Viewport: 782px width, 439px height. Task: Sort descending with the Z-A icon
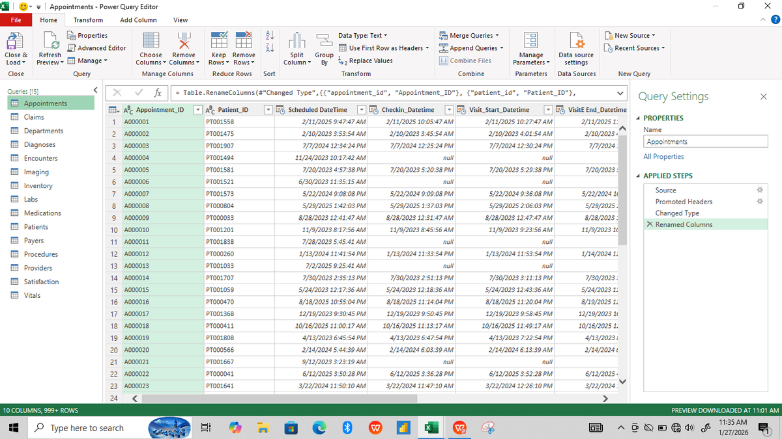[x=268, y=49]
